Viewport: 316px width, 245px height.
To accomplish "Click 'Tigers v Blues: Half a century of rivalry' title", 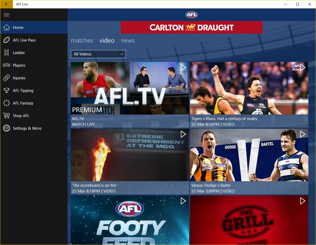I will [224, 119].
